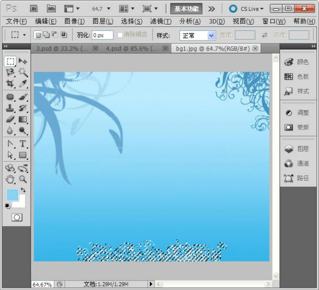The image size is (319, 290).
Task: Select the Zoom tool in toolbox
Action: (x=23, y=179)
